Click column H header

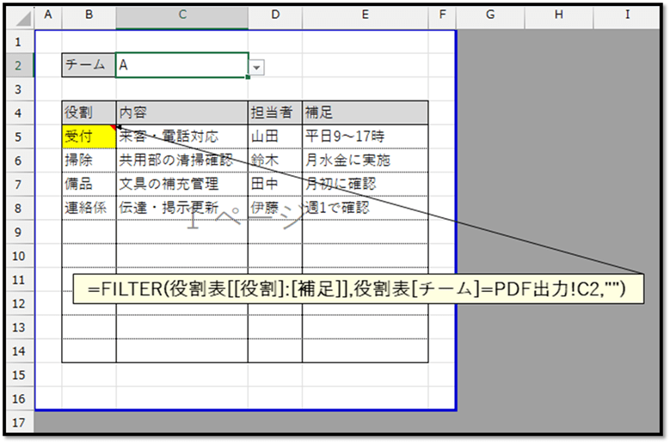click(558, 15)
